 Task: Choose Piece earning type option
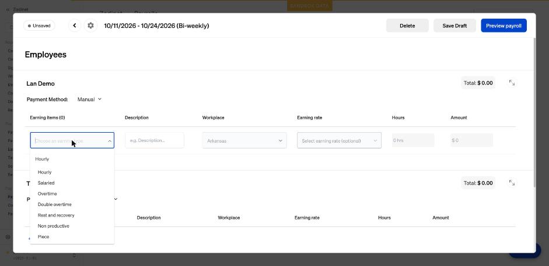coord(72,237)
